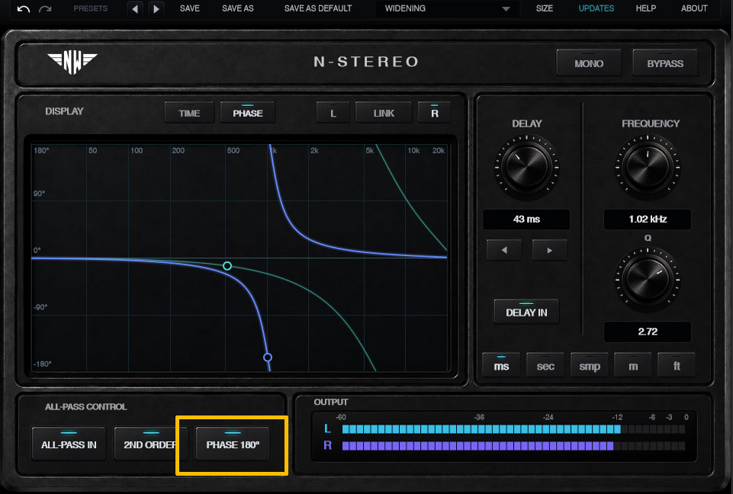Select the R channel button

(434, 113)
